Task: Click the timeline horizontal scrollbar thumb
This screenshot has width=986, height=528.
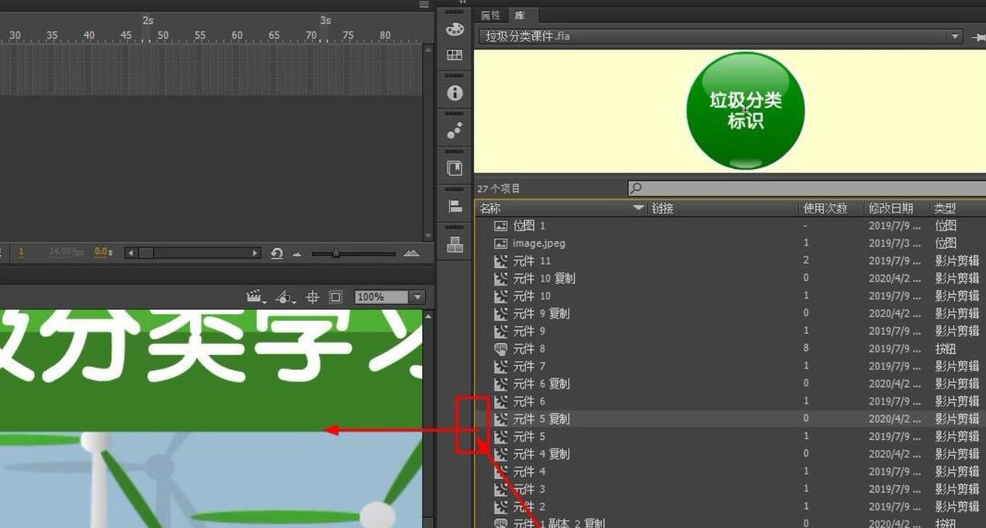Action: (x=145, y=253)
